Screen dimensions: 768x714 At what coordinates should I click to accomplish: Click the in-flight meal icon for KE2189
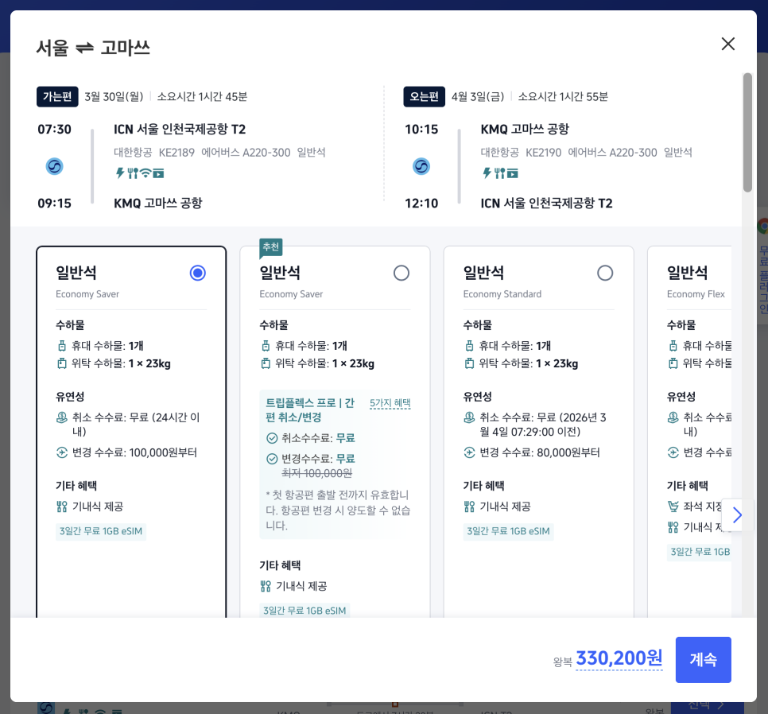(133, 173)
